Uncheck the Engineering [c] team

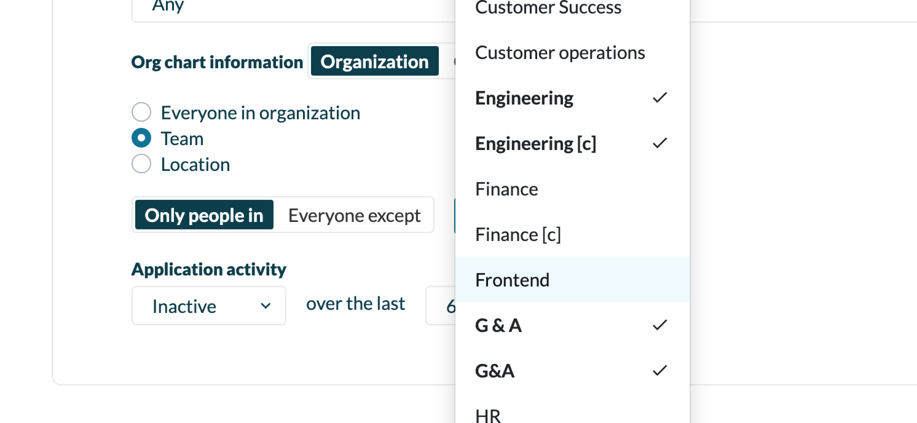click(x=536, y=144)
